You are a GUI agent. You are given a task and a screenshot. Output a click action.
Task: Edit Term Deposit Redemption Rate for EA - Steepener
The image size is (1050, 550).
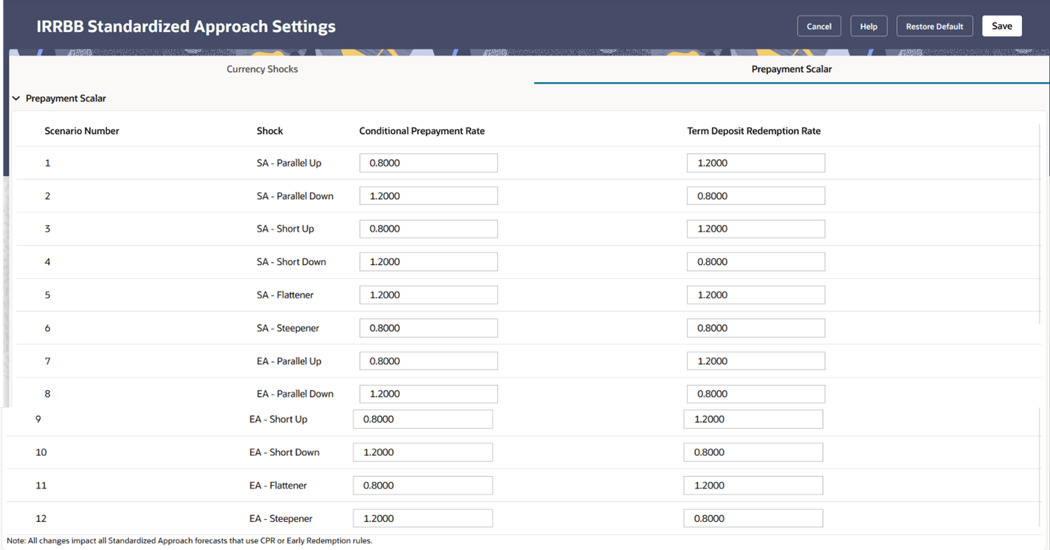753,518
